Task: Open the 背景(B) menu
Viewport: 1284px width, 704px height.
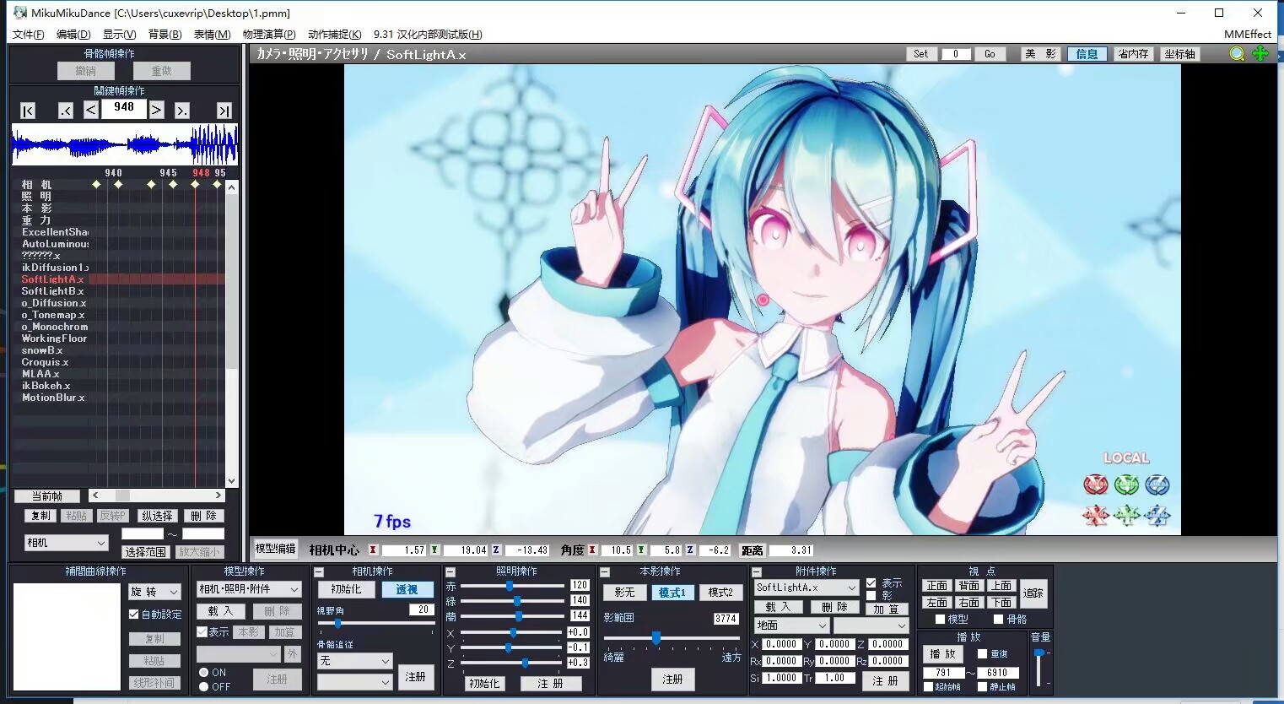Action: click(165, 35)
